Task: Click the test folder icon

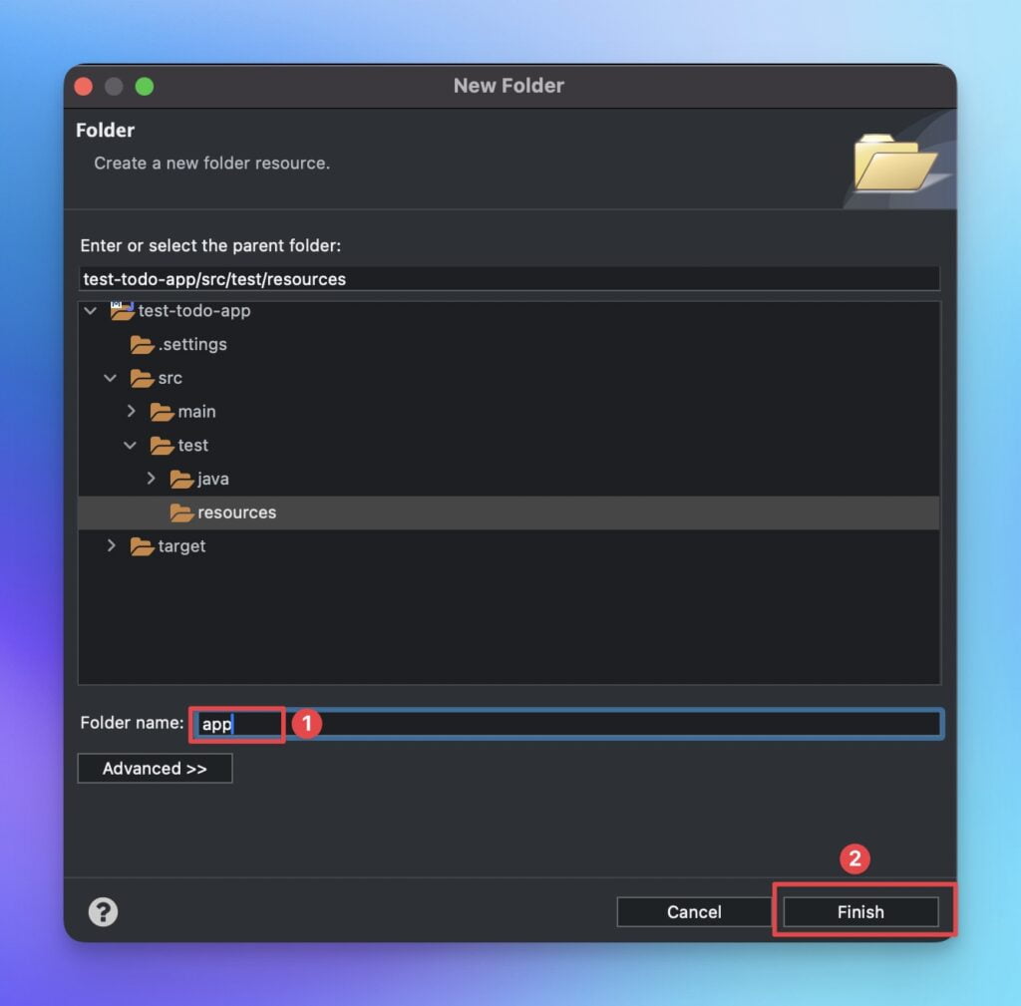Action: [162, 446]
